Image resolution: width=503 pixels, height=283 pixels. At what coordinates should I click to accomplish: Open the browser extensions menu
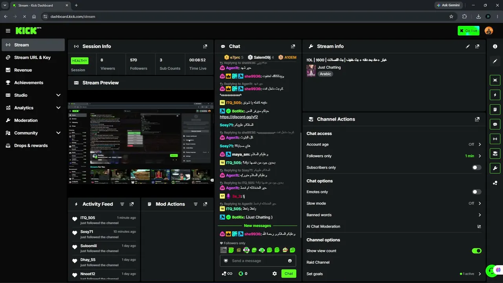(x=464, y=17)
